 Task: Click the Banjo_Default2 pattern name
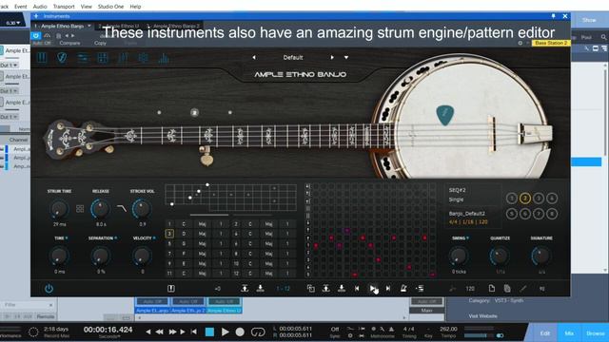[467, 214]
